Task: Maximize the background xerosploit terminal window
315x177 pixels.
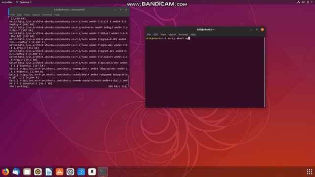Action: tap(121, 10)
